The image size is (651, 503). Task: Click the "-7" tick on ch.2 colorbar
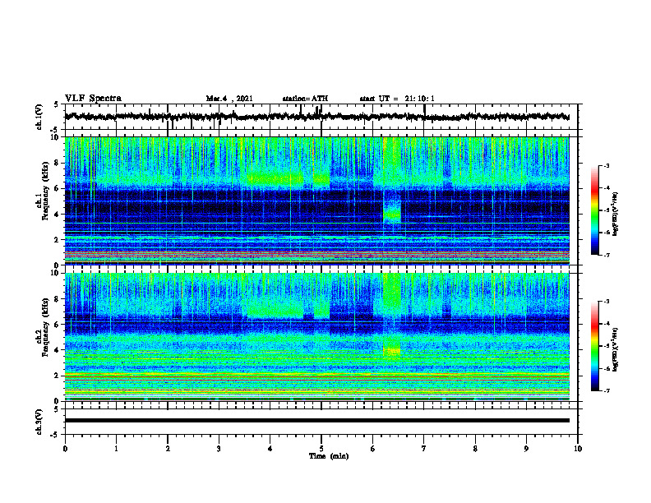(607, 390)
